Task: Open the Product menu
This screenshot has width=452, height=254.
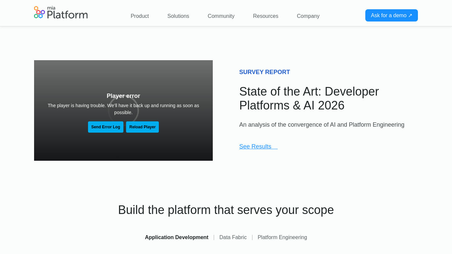Action: pos(140,16)
